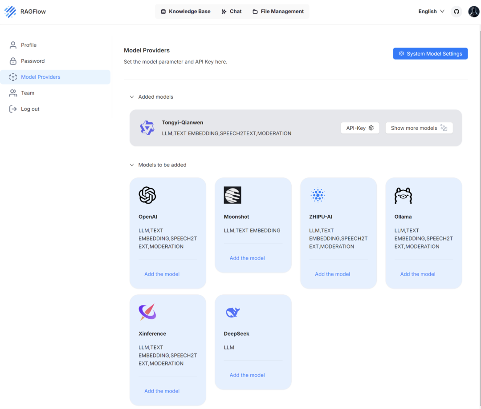Image resolution: width=481 pixels, height=409 pixels.
Task: Click the Knowledge Base database icon
Action: coord(163,12)
